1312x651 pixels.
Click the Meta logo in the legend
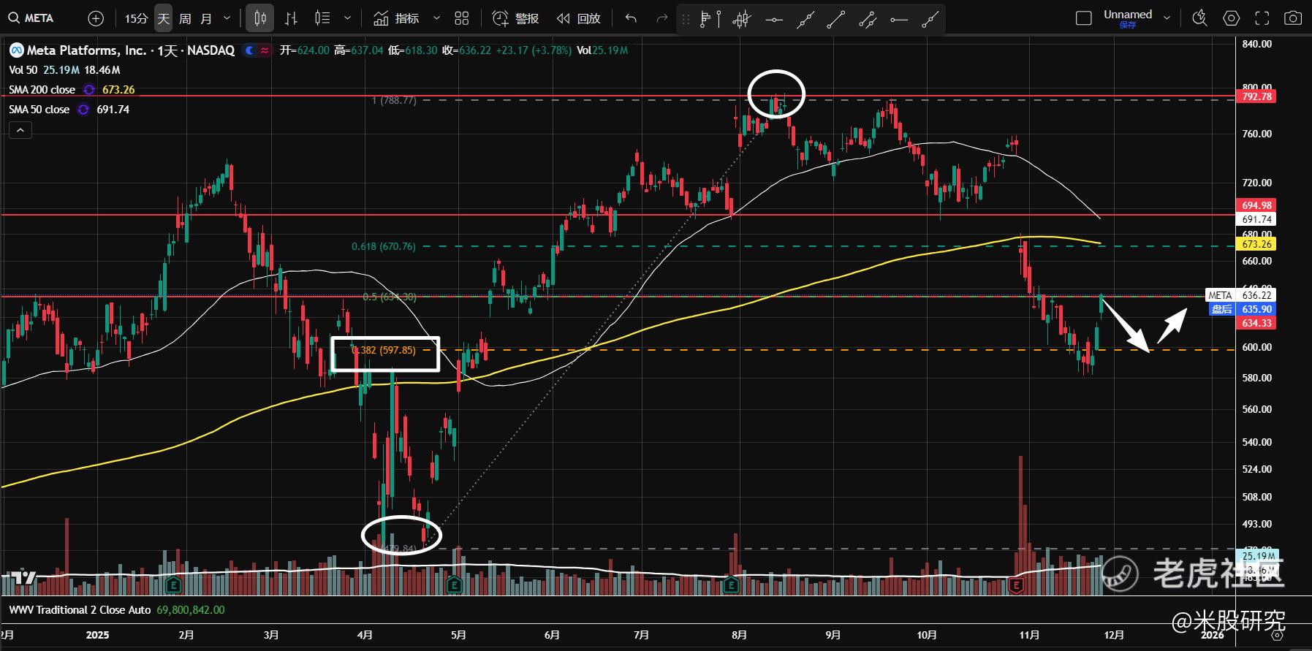click(16, 50)
